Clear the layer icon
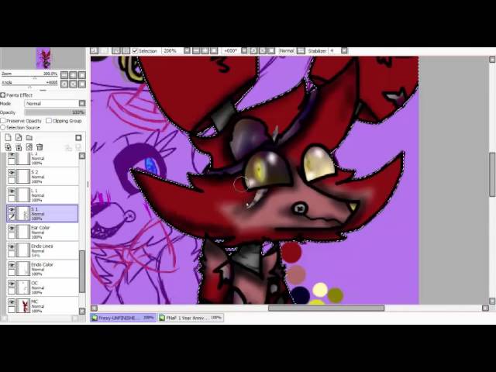 tap(29, 147)
